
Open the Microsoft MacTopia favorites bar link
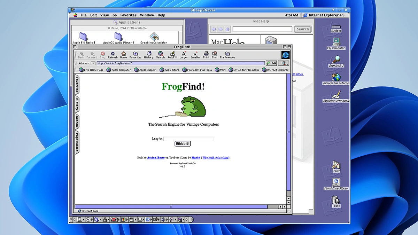click(x=197, y=70)
